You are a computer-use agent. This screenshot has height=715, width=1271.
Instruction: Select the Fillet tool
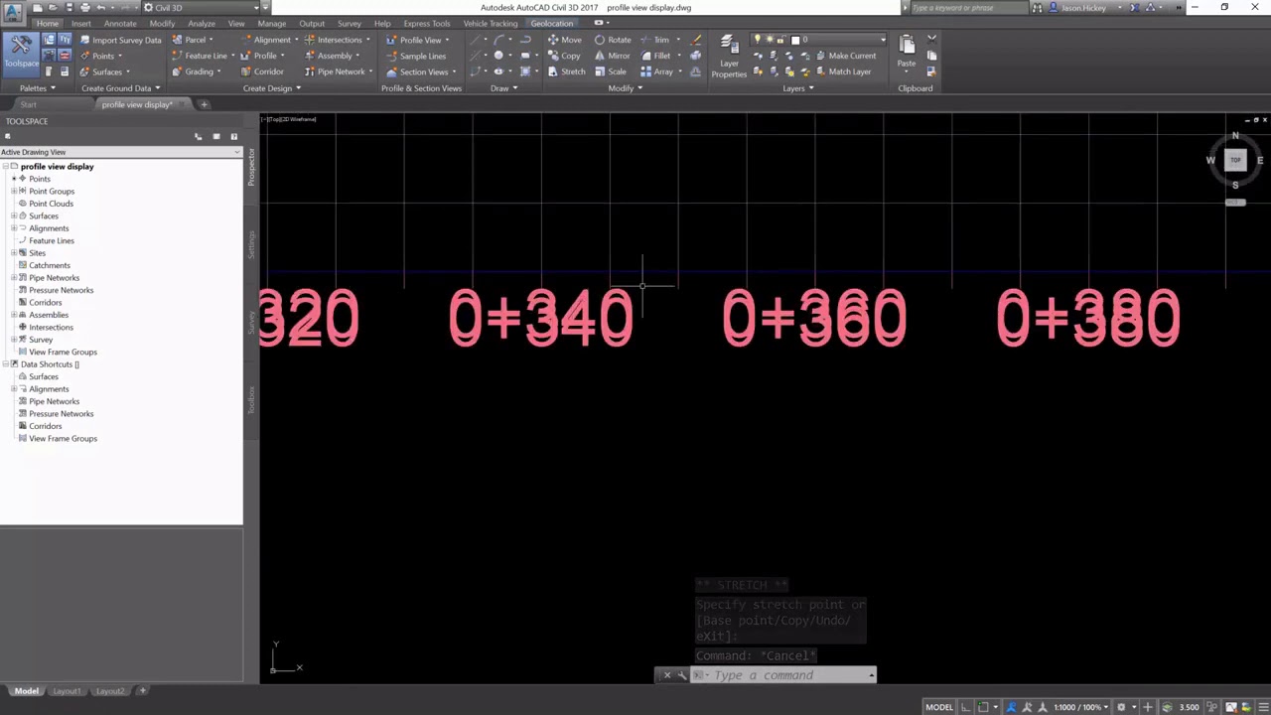click(656, 56)
